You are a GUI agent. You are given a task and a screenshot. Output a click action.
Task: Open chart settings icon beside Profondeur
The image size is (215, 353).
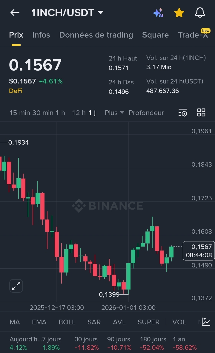[183, 113]
